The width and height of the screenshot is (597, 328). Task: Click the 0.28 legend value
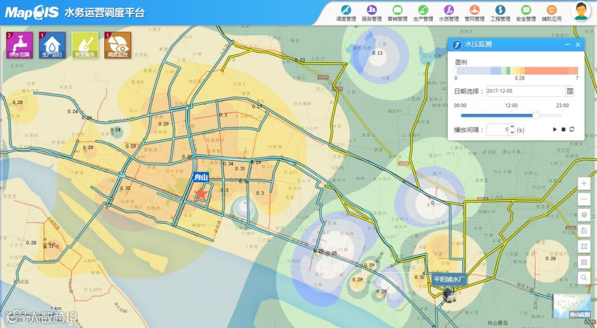520,78
